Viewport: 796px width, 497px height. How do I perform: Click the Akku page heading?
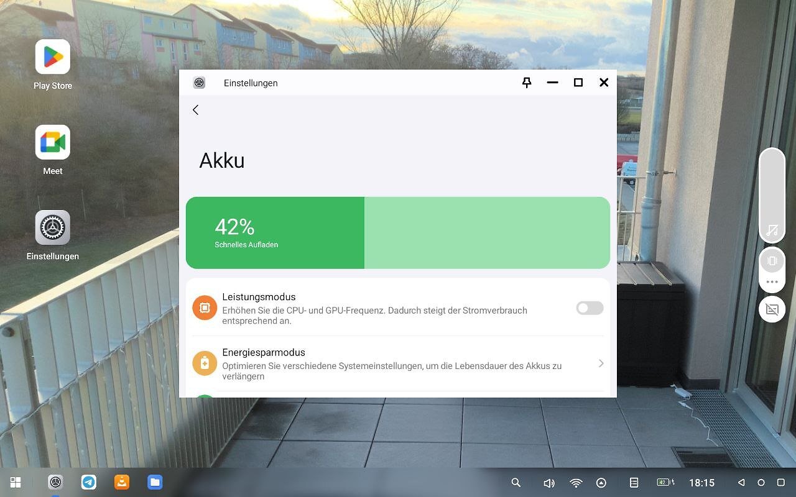click(222, 161)
